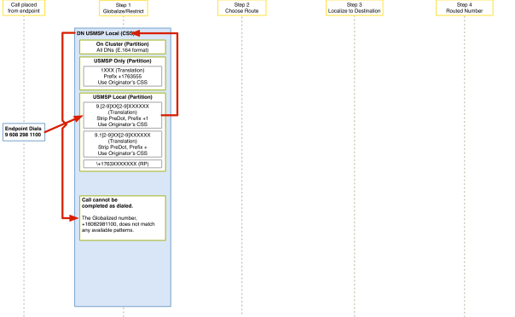Select the 'Step 4 Routed Number' header box

(x=465, y=8)
